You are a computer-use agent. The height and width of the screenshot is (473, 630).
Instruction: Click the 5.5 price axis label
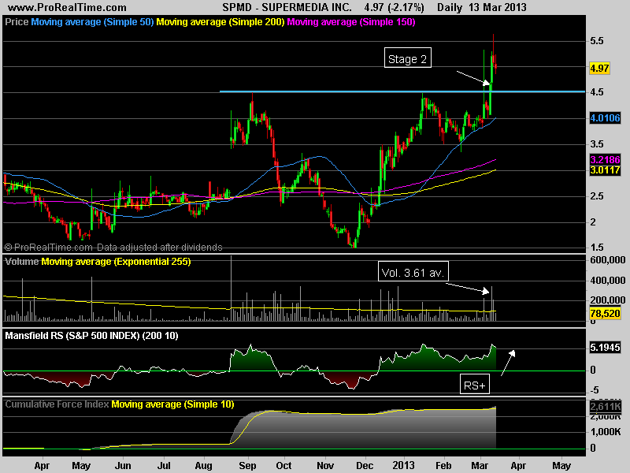pyautogui.click(x=597, y=41)
